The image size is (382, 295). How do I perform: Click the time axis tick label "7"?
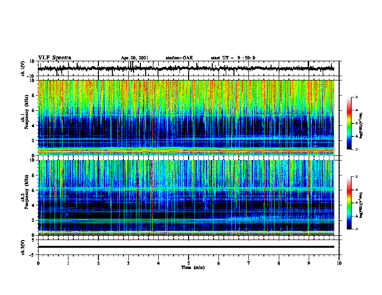pyautogui.click(x=249, y=263)
